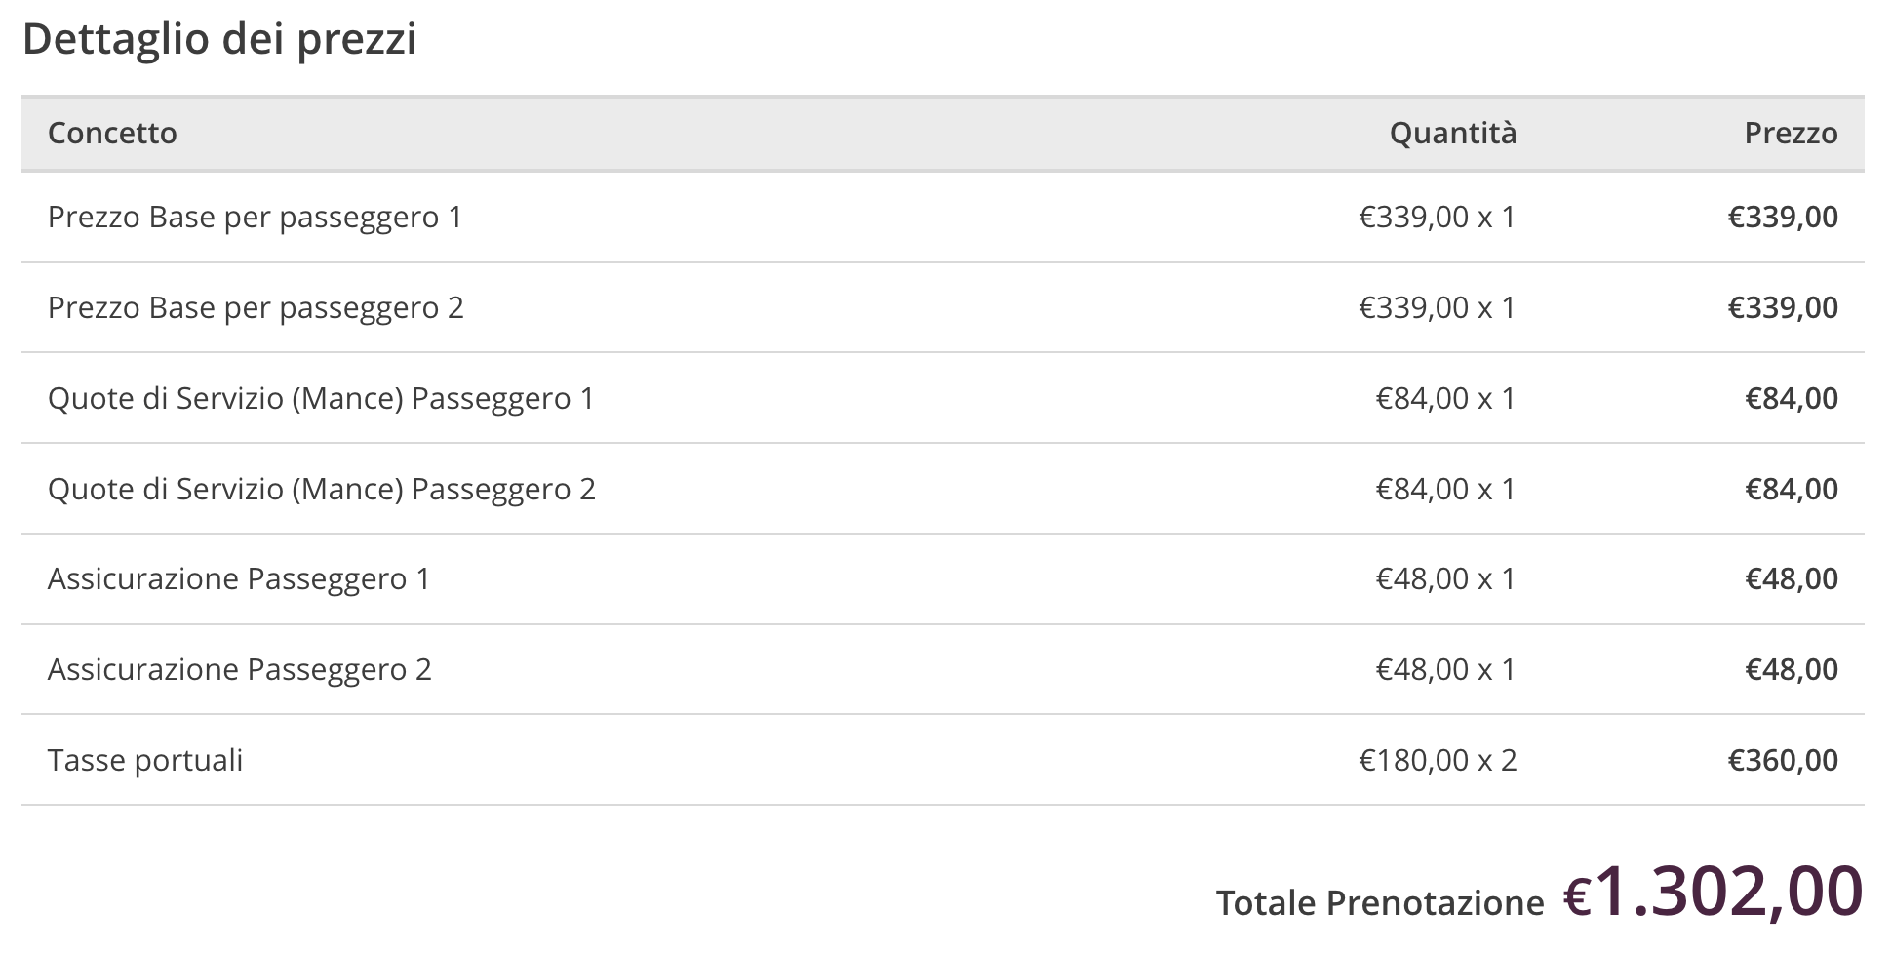Click the 'Dettaglio dei prezzi' heading
1892x954 pixels.
click(219, 40)
